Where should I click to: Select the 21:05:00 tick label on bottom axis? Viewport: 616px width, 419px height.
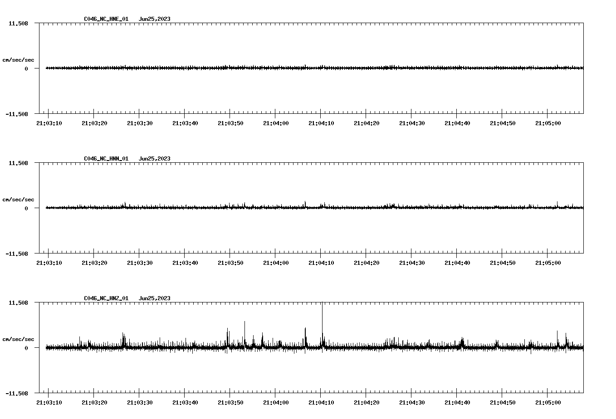(549, 402)
